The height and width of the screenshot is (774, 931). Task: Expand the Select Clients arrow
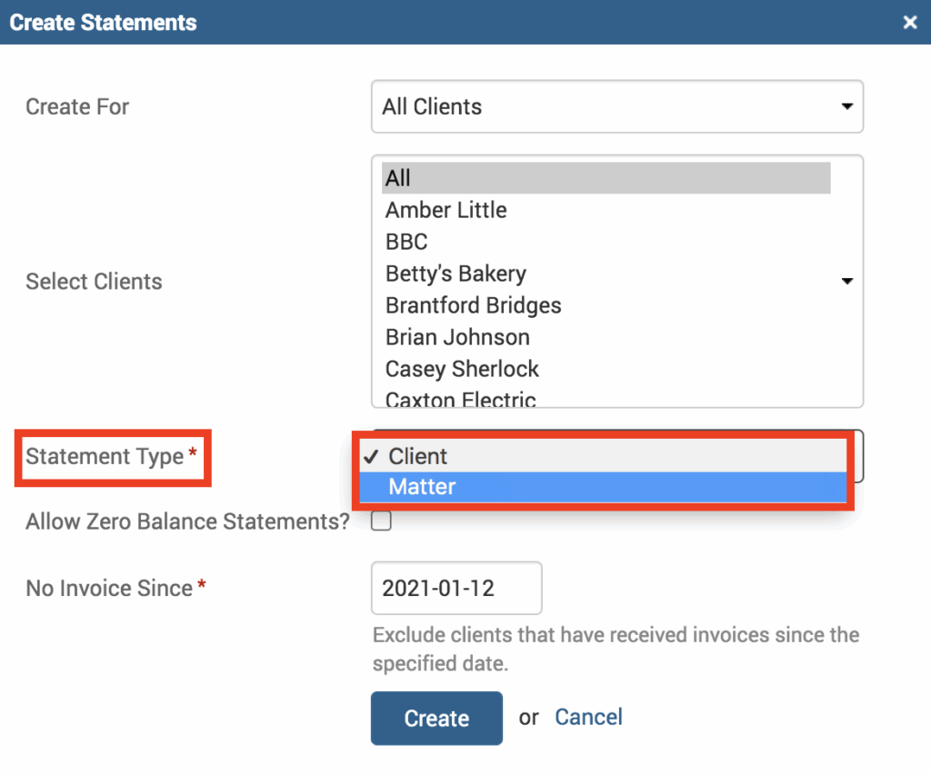tap(846, 282)
